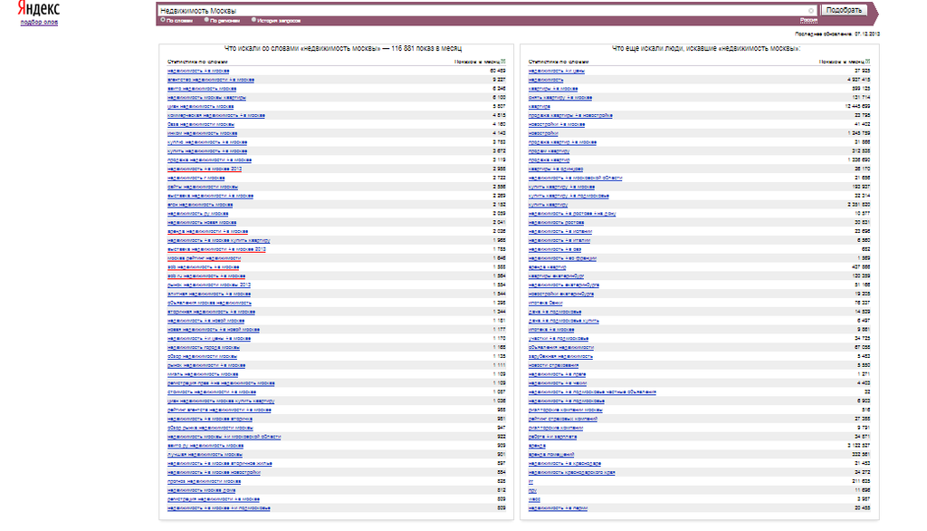Open help icon beside left 'Показов в месяц' header

point(503,62)
